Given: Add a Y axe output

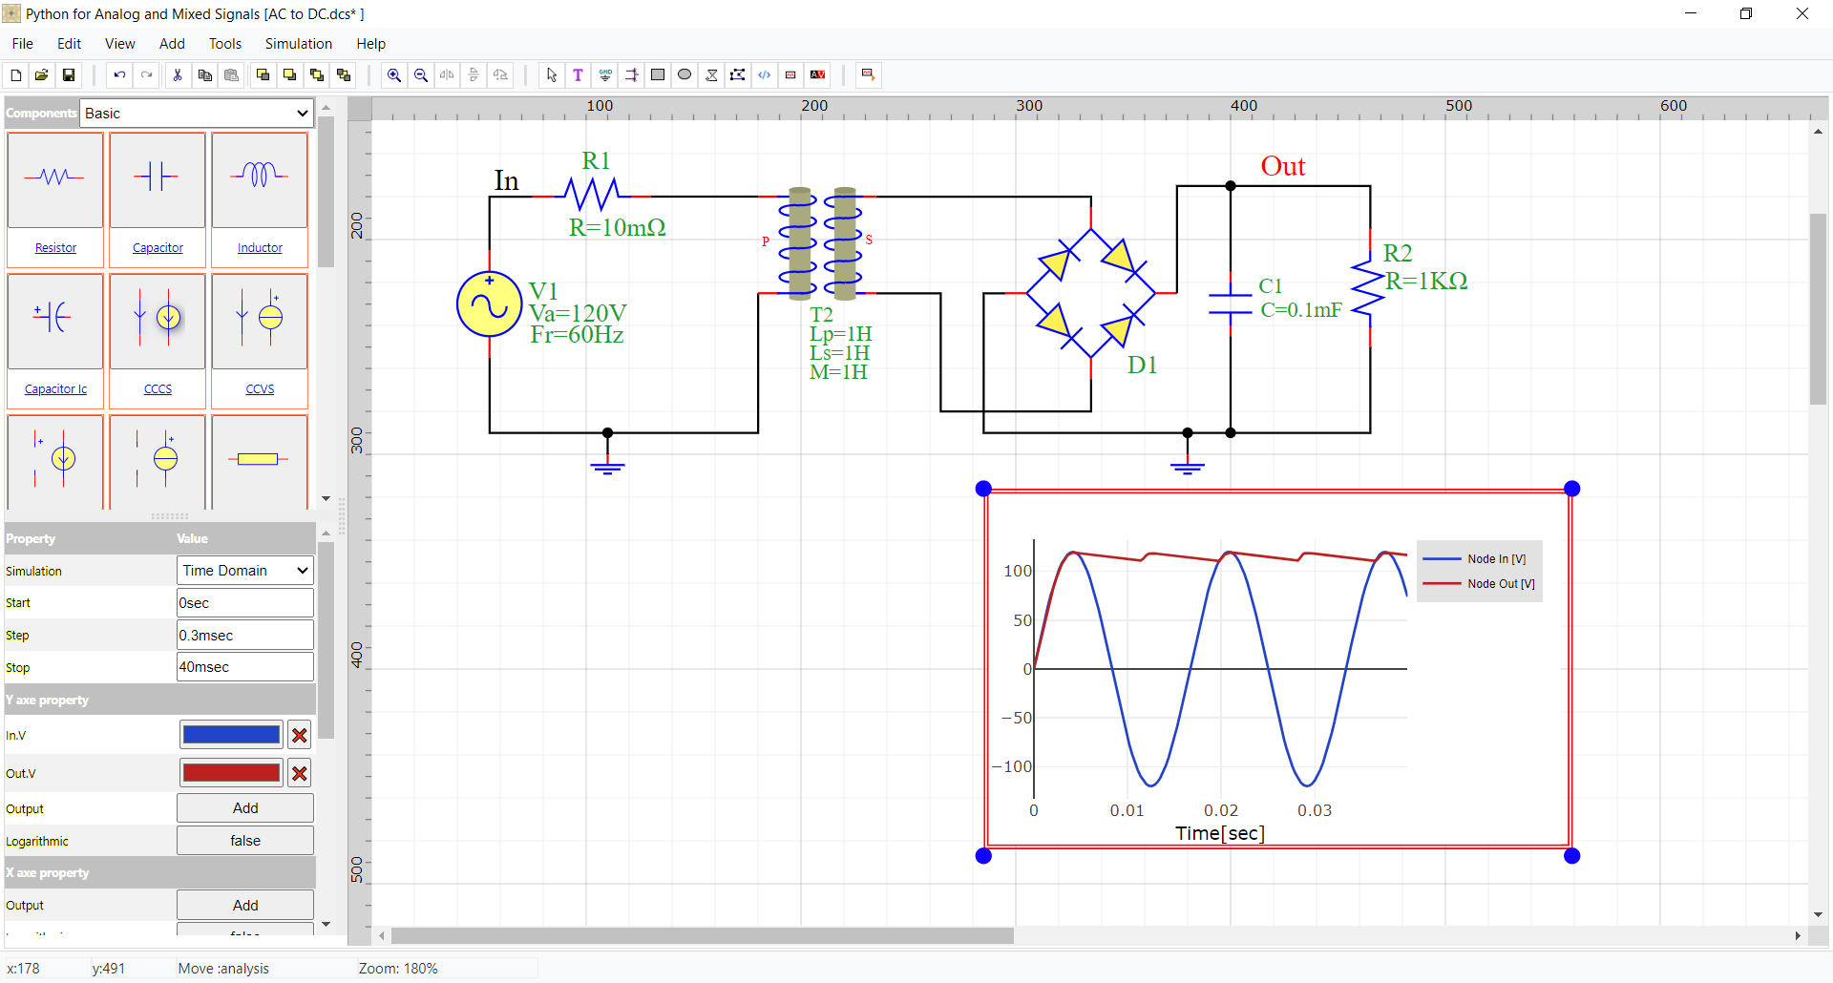Looking at the screenshot, I should coord(245,808).
